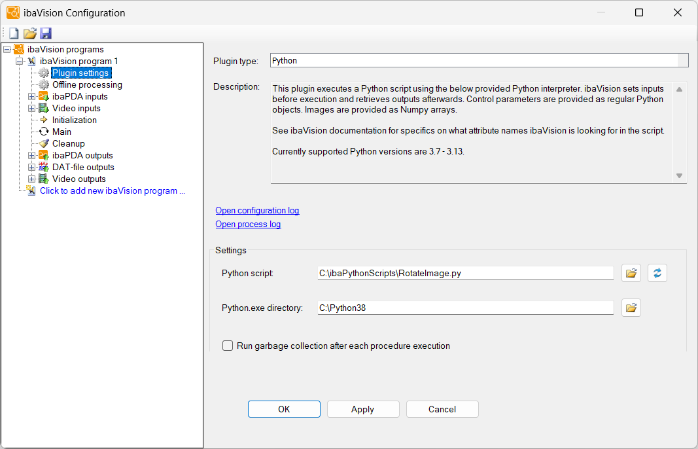Select the Video inputs tree label

click(77, 108)
